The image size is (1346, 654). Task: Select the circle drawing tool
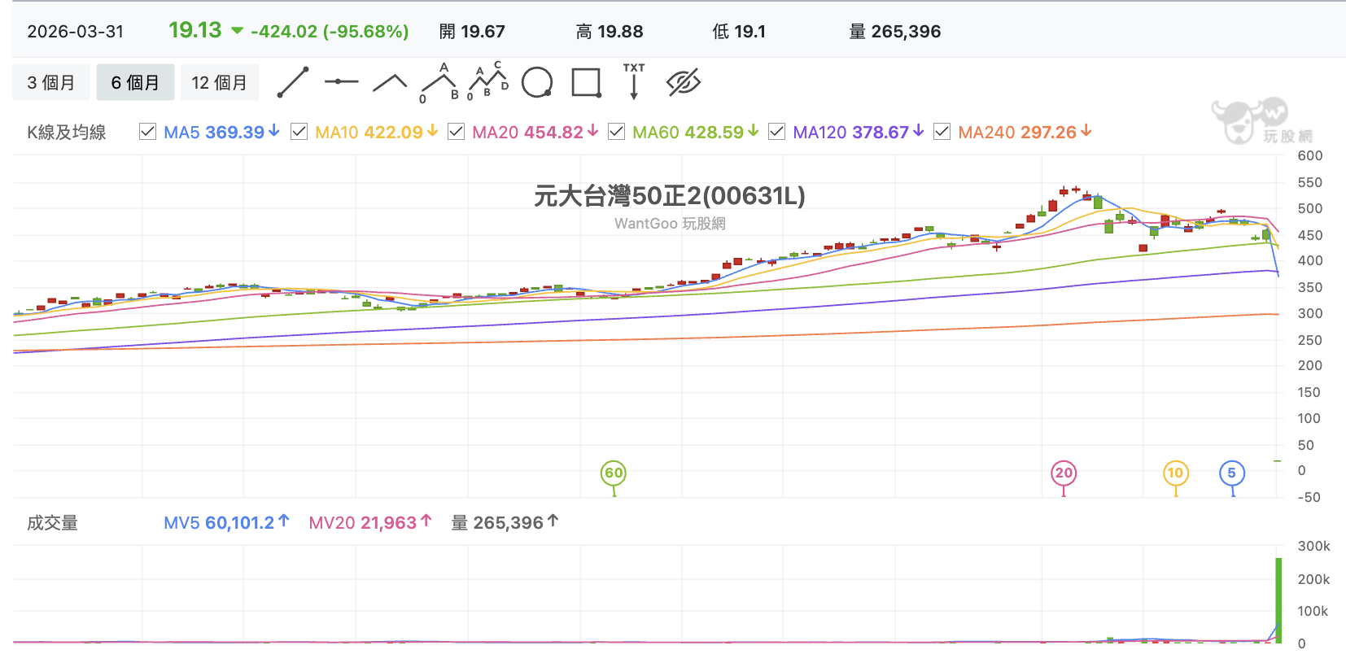click(x=537, y=82)
